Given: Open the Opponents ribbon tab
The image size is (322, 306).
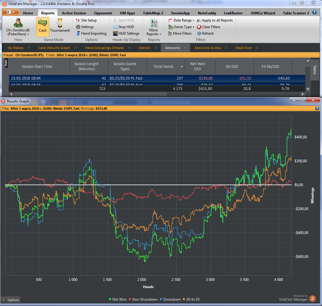Looking at the screenshot, I should (103, 13).
